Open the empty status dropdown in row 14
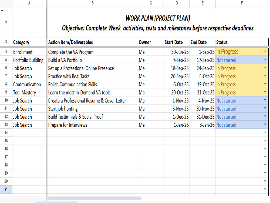 tap(265, 133)
